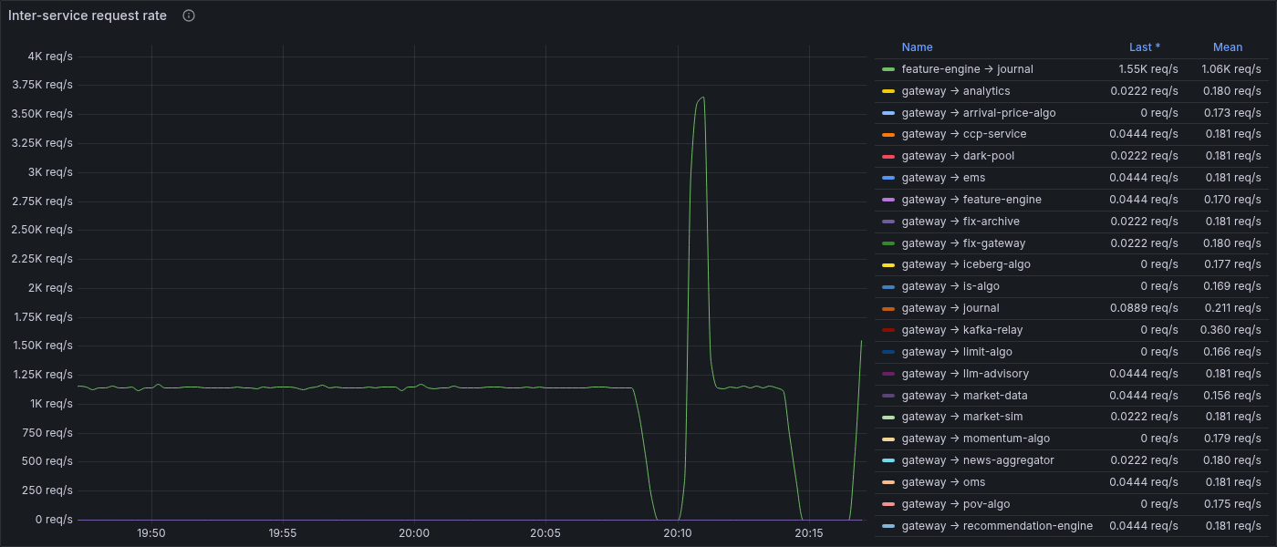
Task: Sort legend by Last * column
Action: coord(1145,47)
